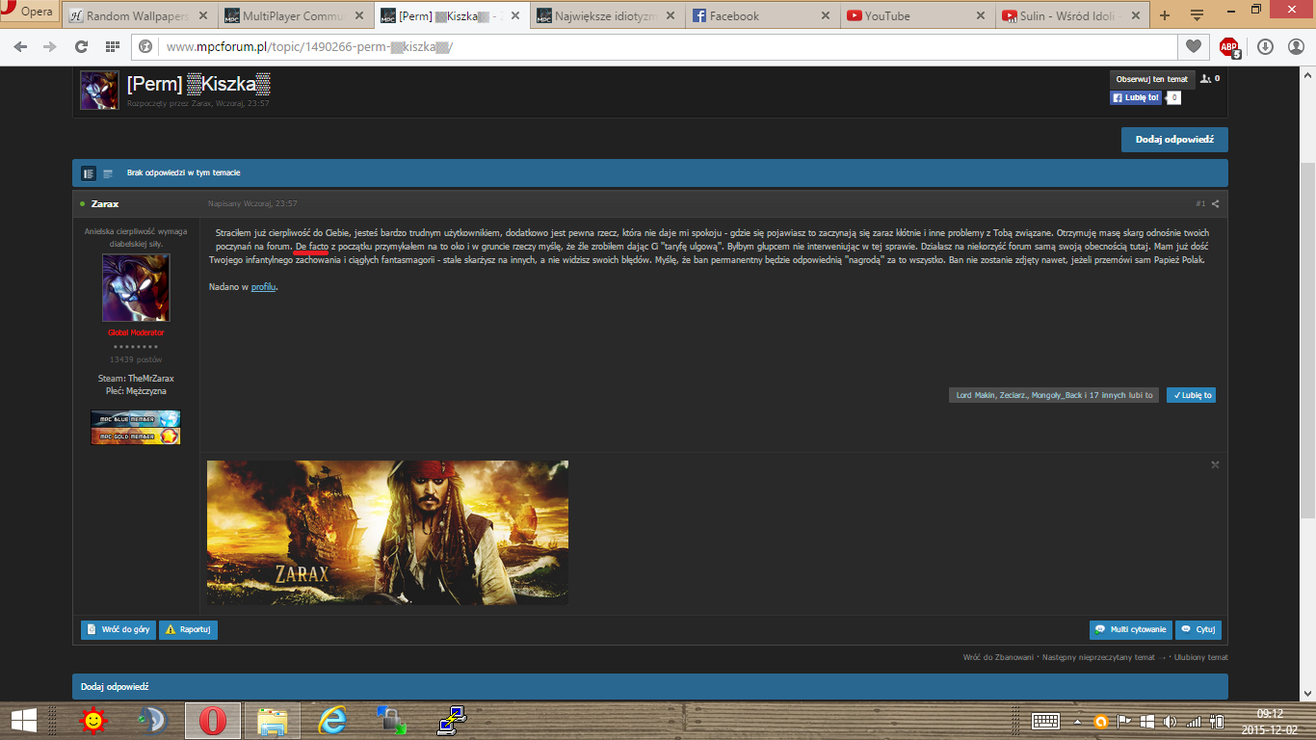Click the Zarax pirate signature banner
Screen dimensions: 1316x740
point(387,533)
